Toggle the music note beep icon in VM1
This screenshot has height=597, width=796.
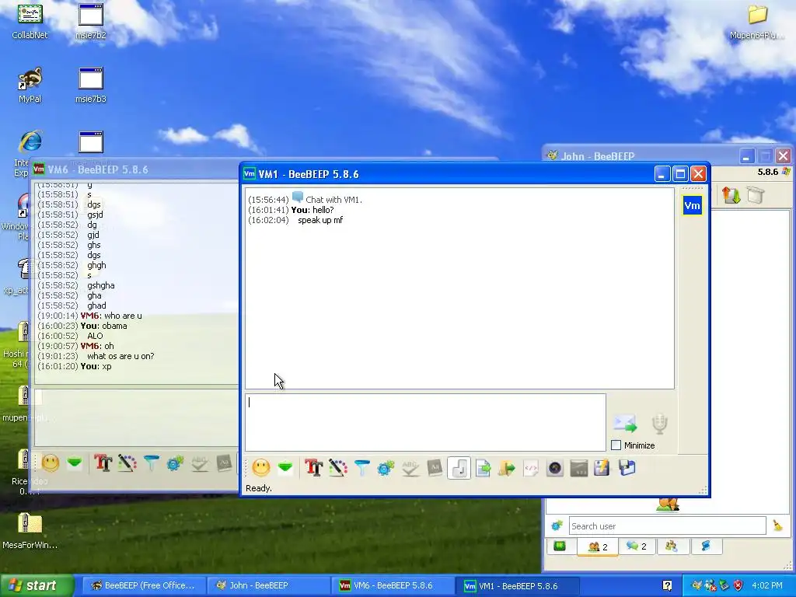[x=459, y=467]
